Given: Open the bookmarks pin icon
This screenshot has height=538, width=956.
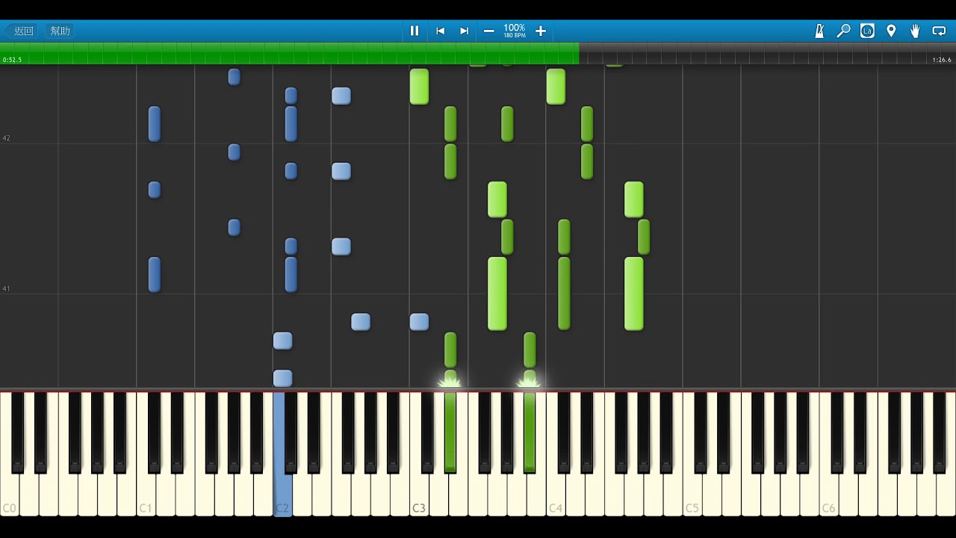Looking at the screenshot, I should (x=891, y=31).
